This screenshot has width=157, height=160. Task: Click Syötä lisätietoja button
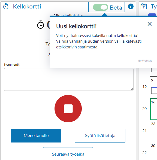[100, 136]
